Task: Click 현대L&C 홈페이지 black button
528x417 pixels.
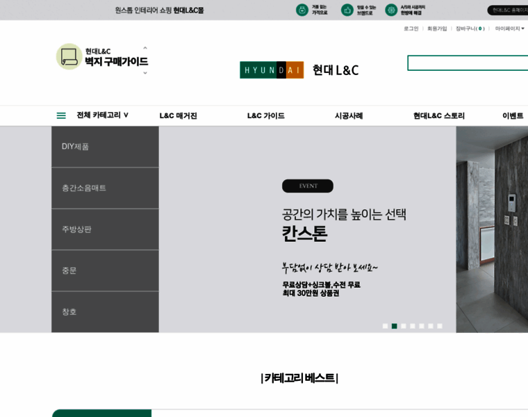Action: pyautogui.click(x=507, y=10)
